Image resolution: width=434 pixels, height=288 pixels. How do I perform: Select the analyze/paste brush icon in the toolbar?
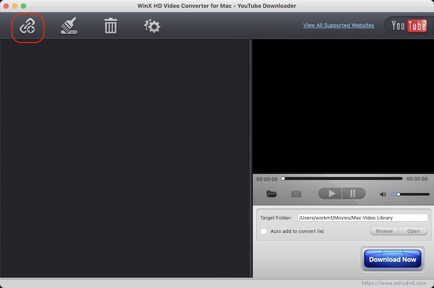coord(68,26)
